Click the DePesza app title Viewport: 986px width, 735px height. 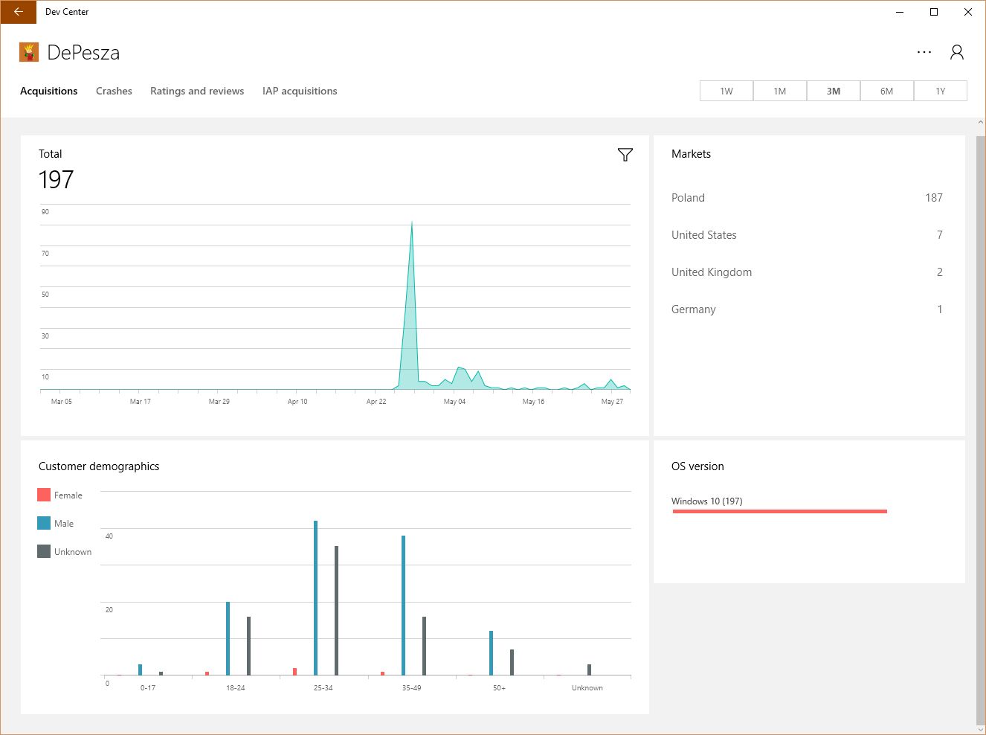[83, 53]
